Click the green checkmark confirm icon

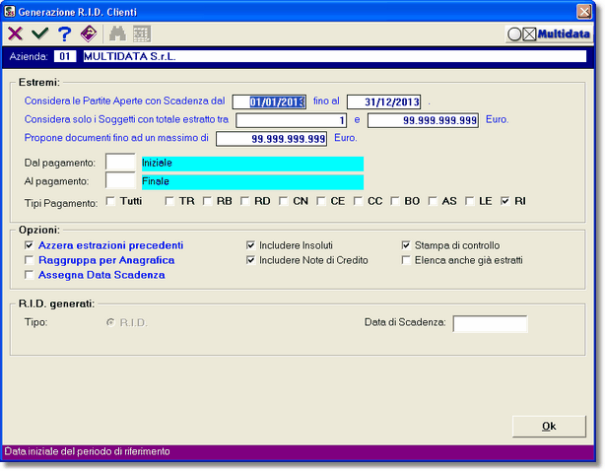[x=39, y=34]
